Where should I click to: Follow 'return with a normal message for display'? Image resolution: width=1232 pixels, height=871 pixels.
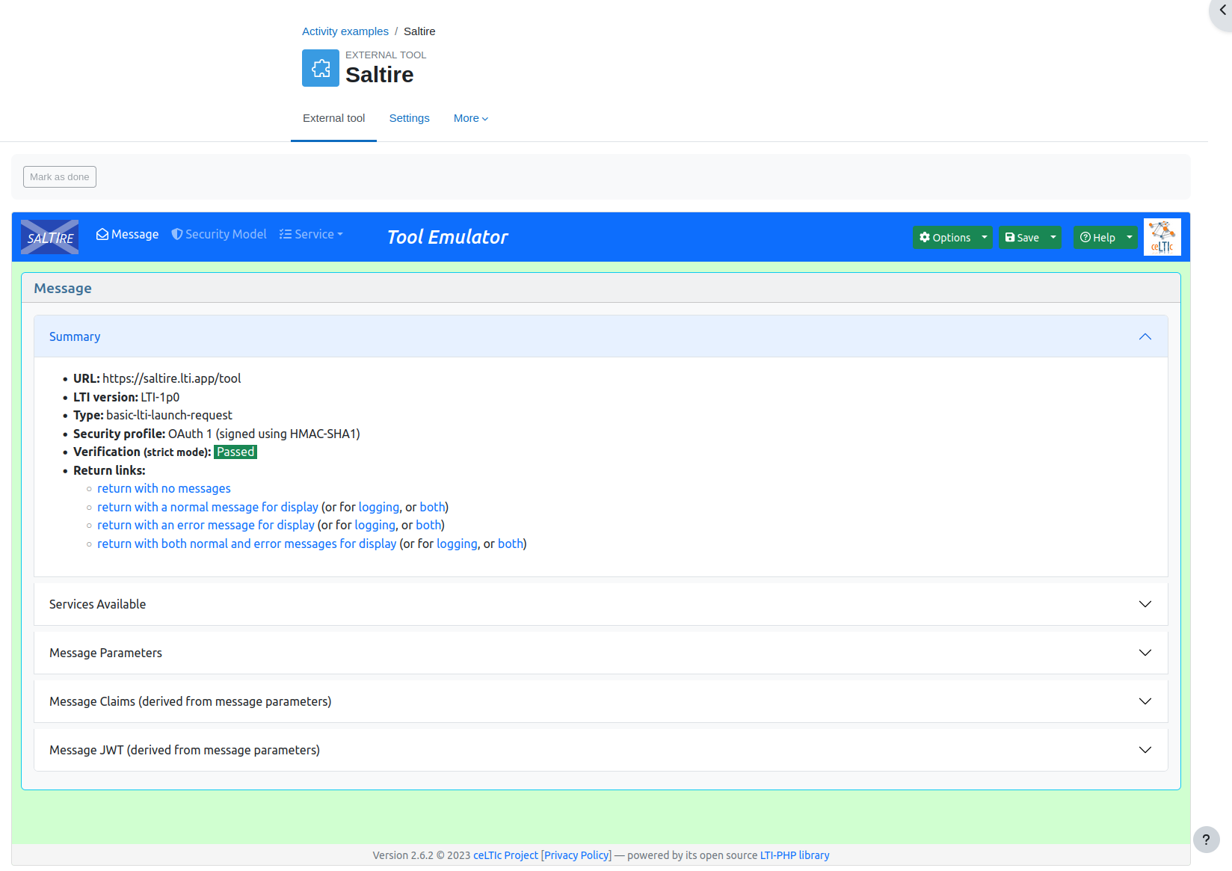click(x=208, y=507)
